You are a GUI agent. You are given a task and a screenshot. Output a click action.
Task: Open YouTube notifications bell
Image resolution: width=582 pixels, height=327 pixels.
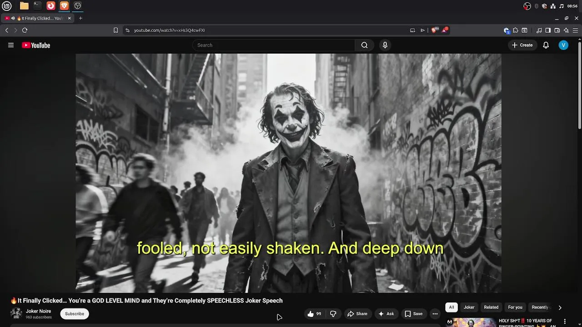pos(546,45)
